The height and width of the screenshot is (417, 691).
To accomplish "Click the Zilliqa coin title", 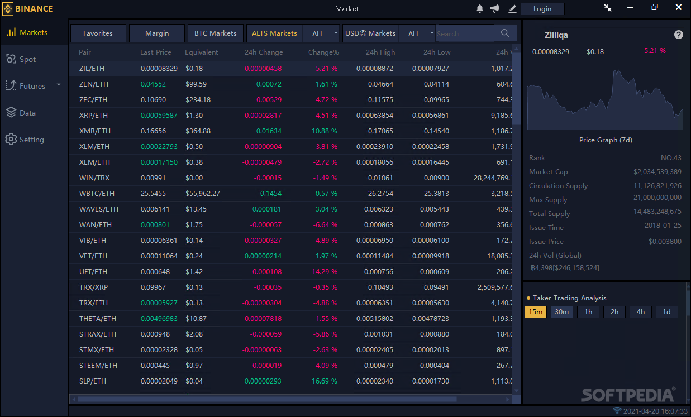I will click(x=556, y=35).
